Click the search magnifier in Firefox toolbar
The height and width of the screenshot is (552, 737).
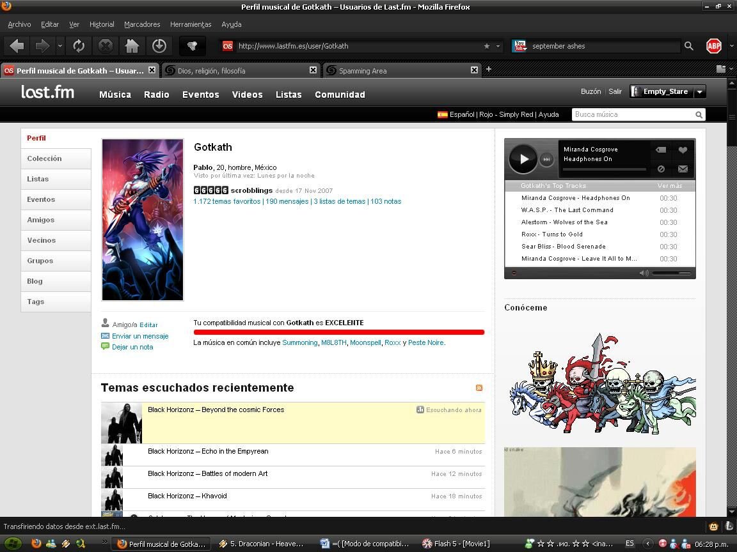click(x=688, y=46)
